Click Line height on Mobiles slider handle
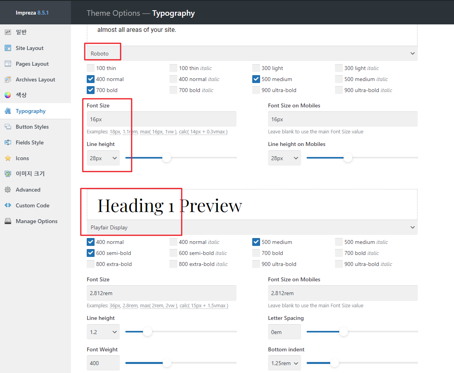 (x=348, y=158)
